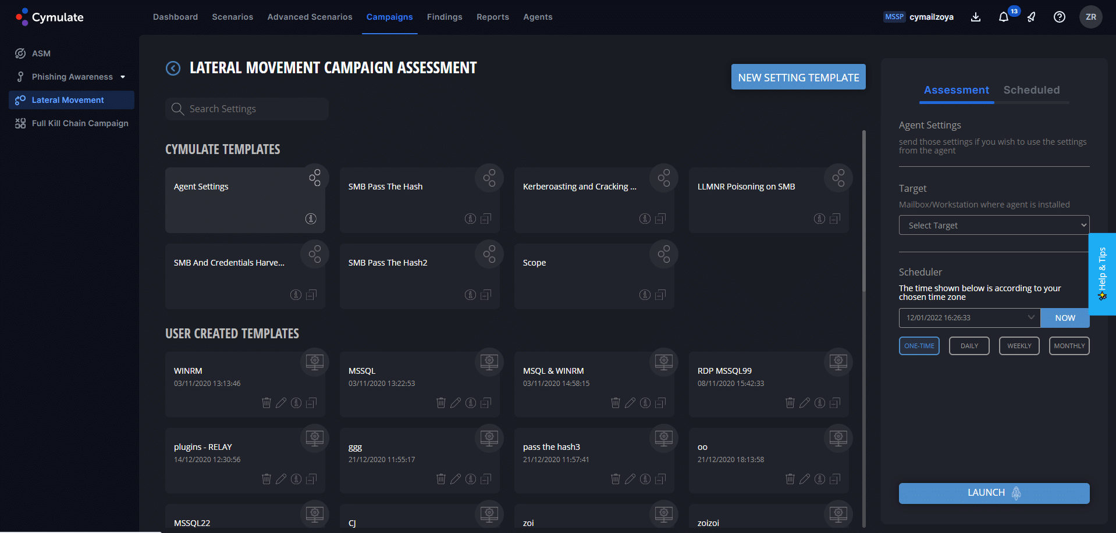Select WEEKLY schedule option
Screen dimensions: 1116x533
coord(1019,346)
